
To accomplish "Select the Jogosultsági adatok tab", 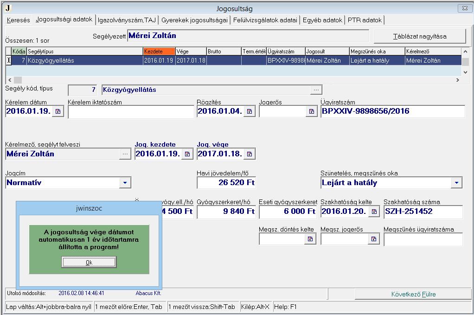I will pos(64,19).
